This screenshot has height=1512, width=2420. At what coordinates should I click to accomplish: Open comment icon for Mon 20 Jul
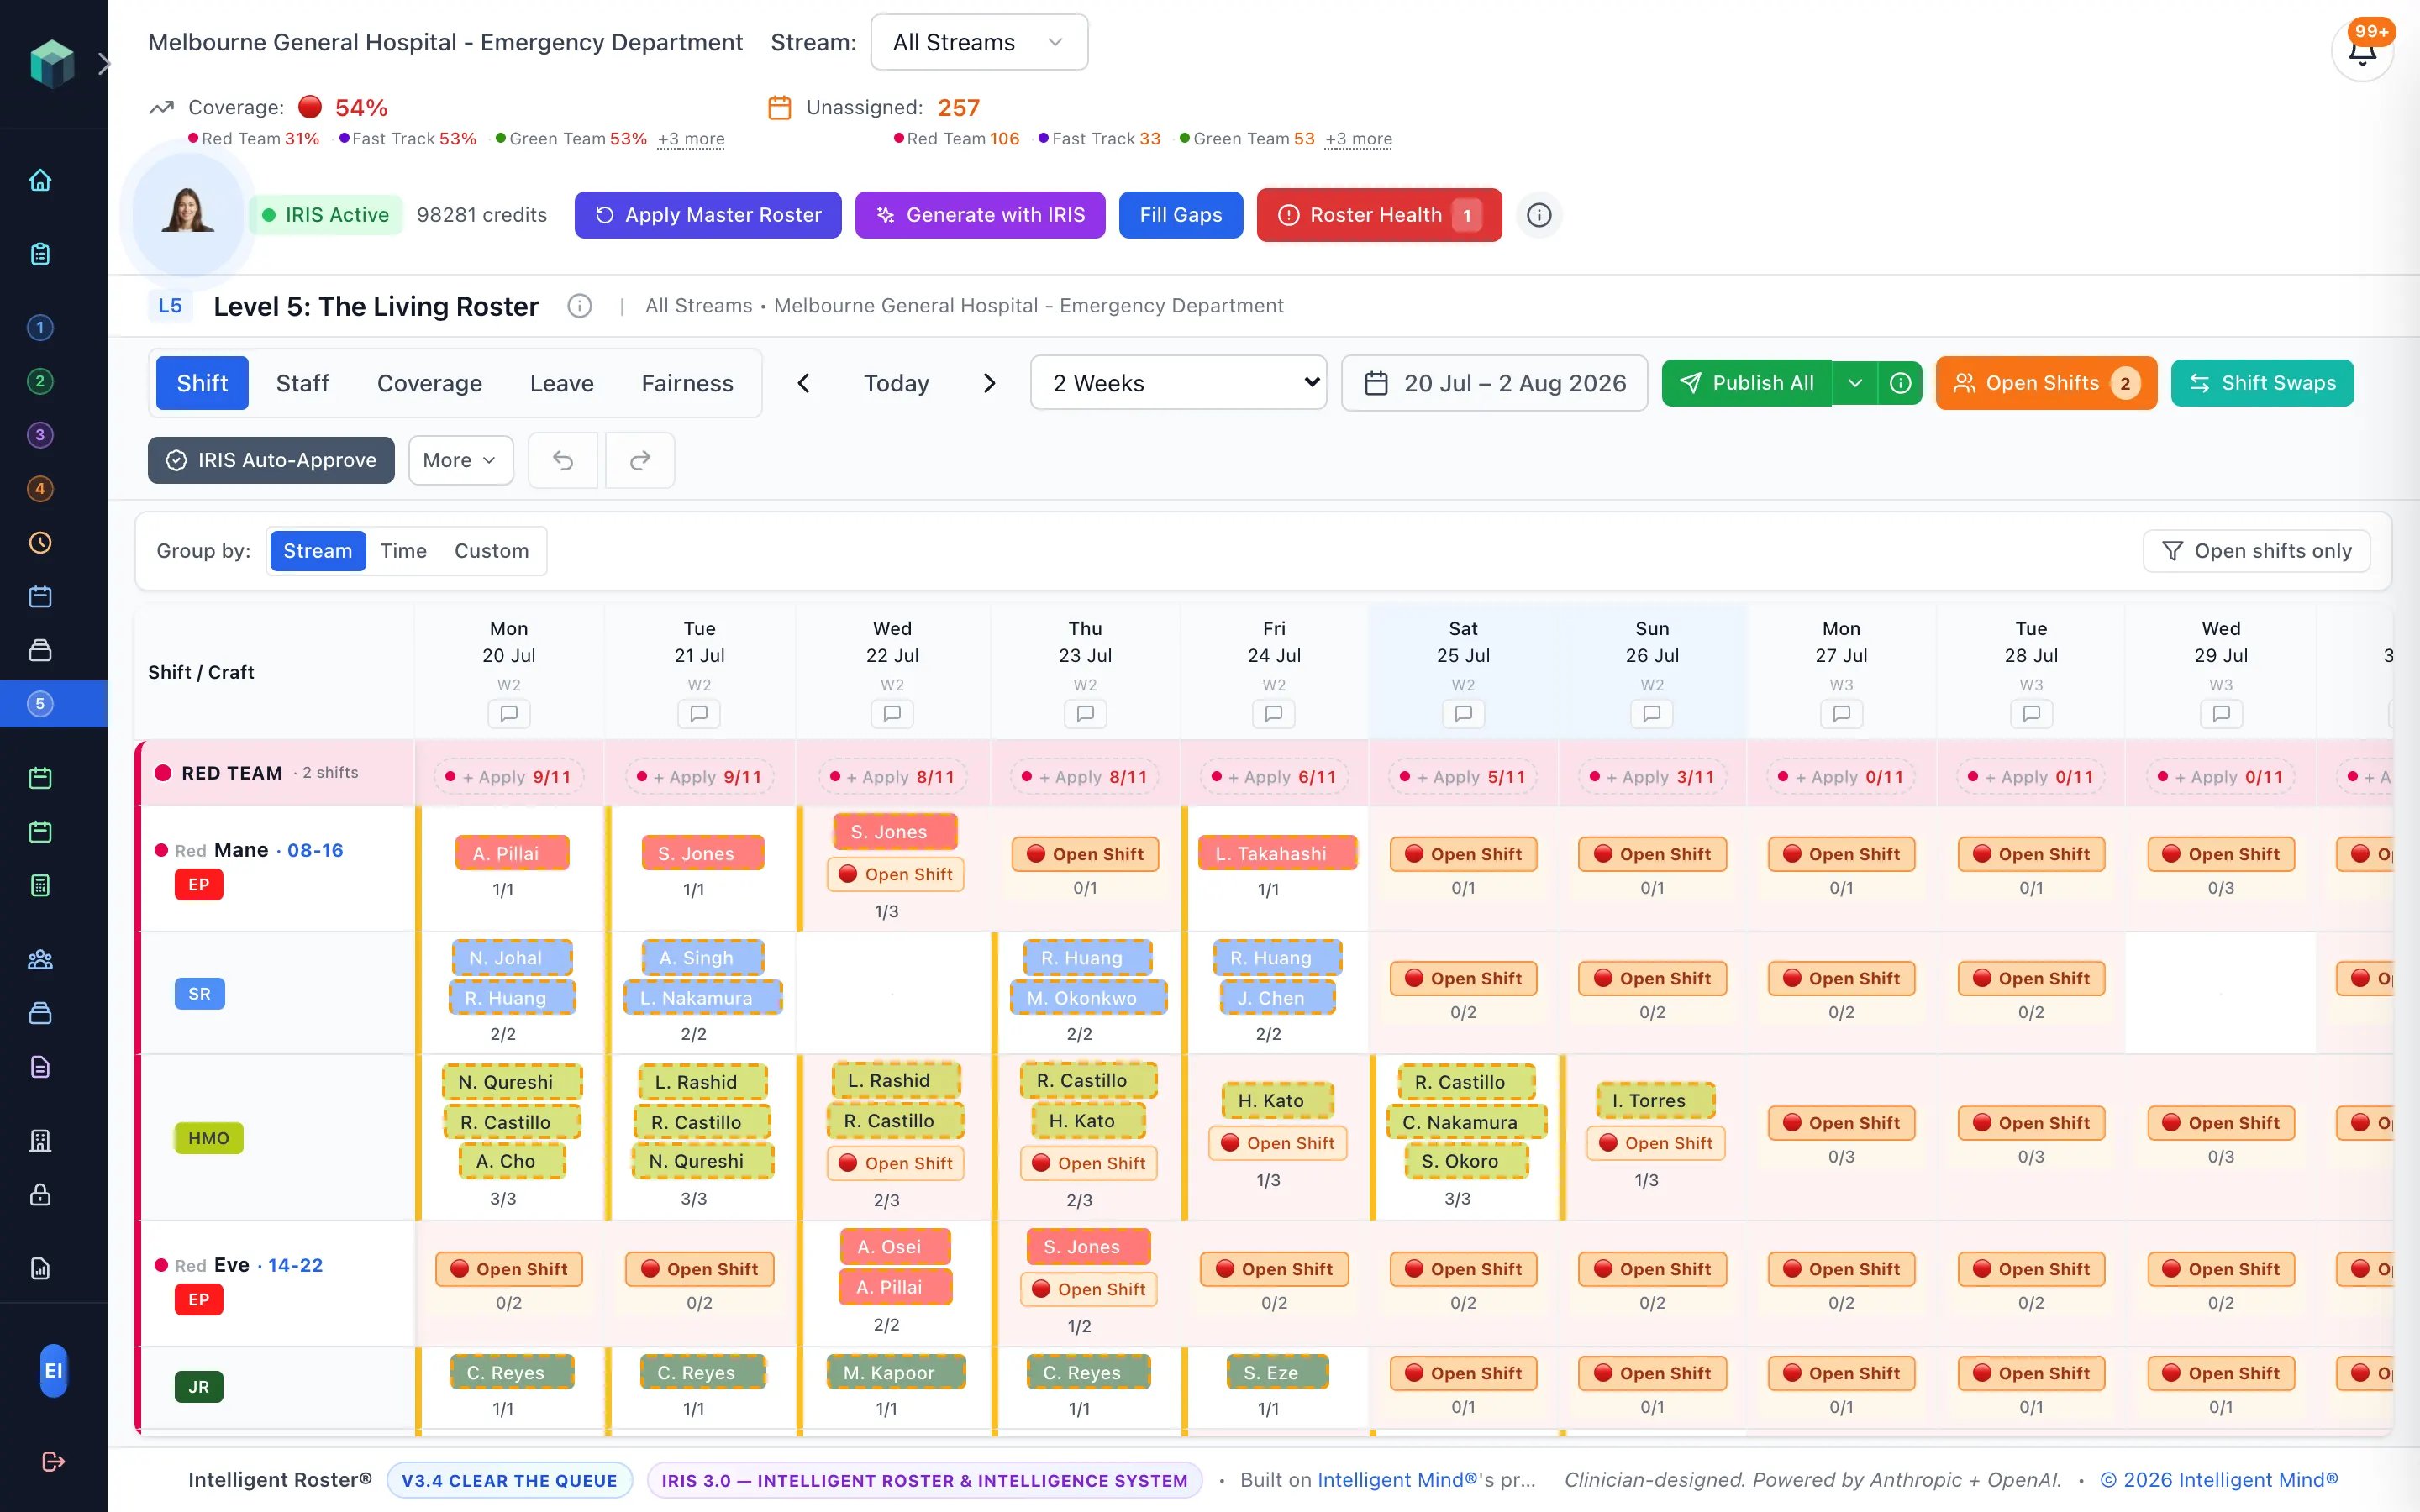tap(509, 714)
